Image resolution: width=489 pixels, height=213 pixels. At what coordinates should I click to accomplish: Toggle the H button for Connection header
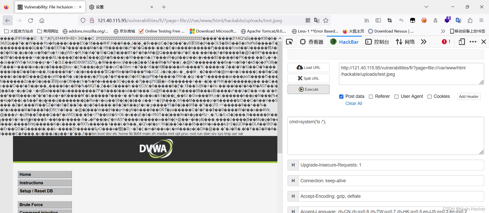[293, 181]
